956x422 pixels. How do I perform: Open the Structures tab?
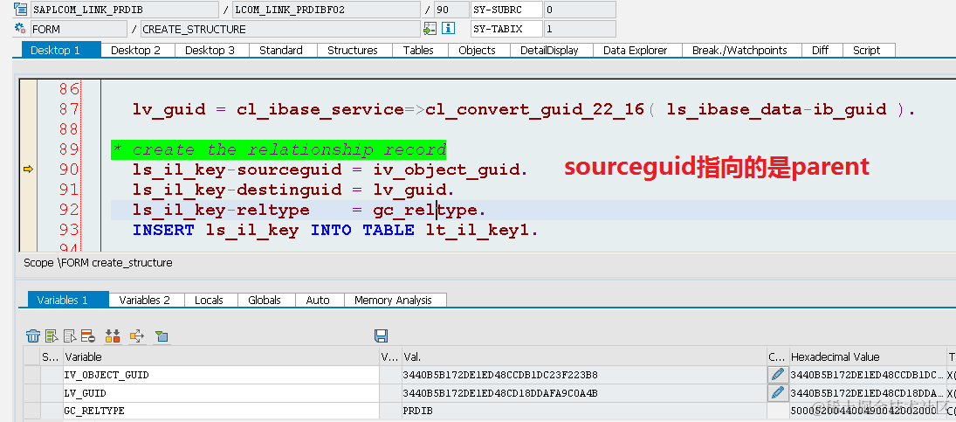(353, 50)
